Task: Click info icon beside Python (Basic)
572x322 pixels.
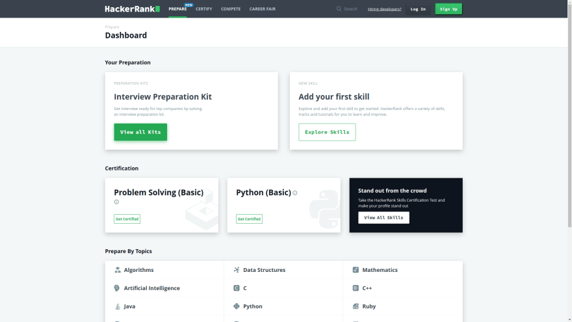Action: [x=294, y=193]
